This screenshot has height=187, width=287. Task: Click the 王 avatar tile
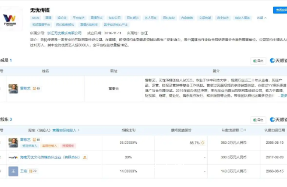(13, 171)
